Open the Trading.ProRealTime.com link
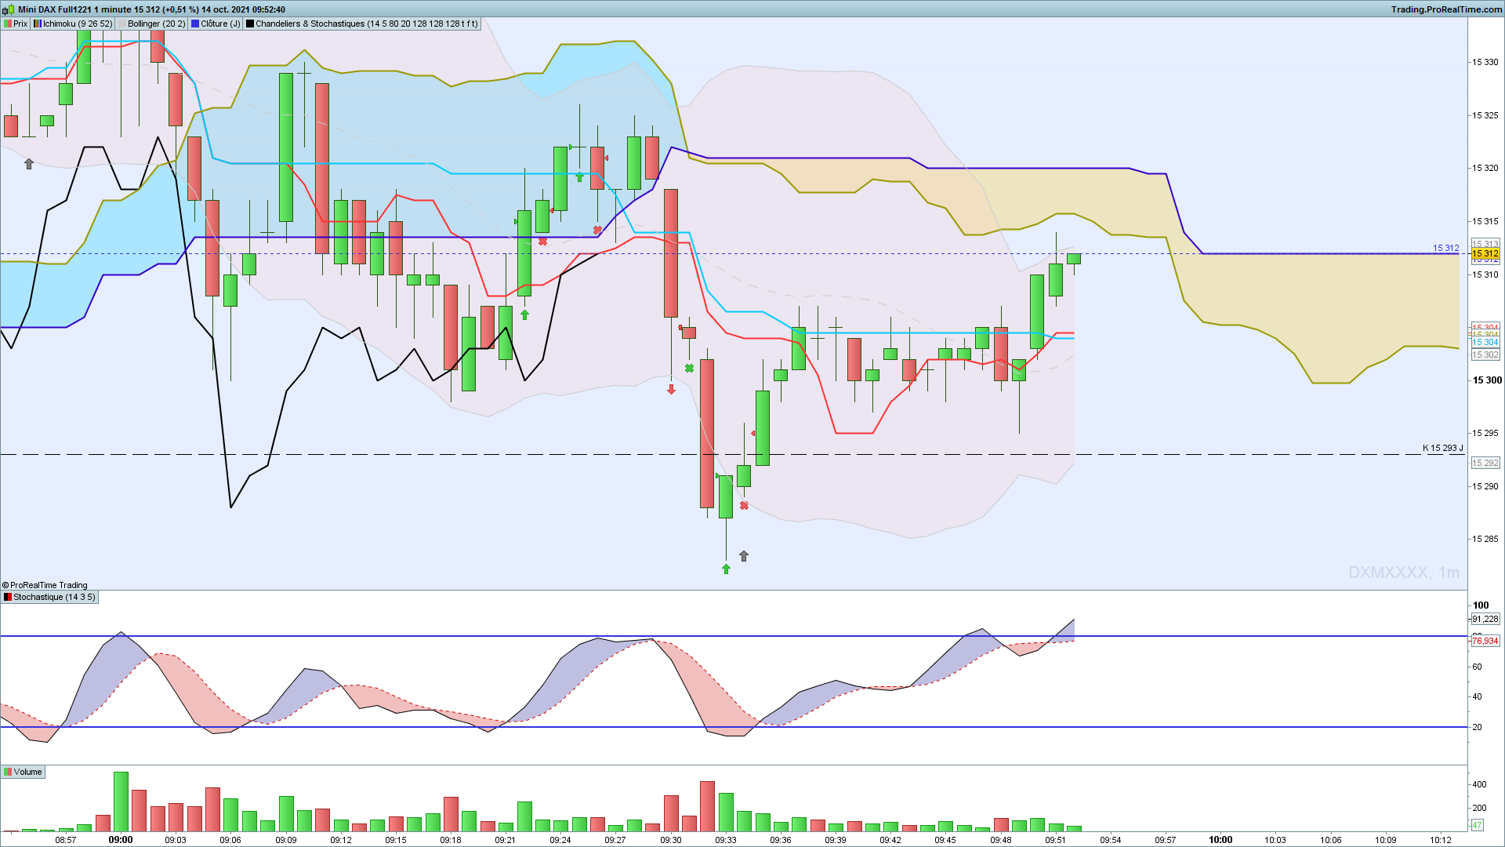The width and height of the screenshot is (1505, 847). [x=1446, y=9]
